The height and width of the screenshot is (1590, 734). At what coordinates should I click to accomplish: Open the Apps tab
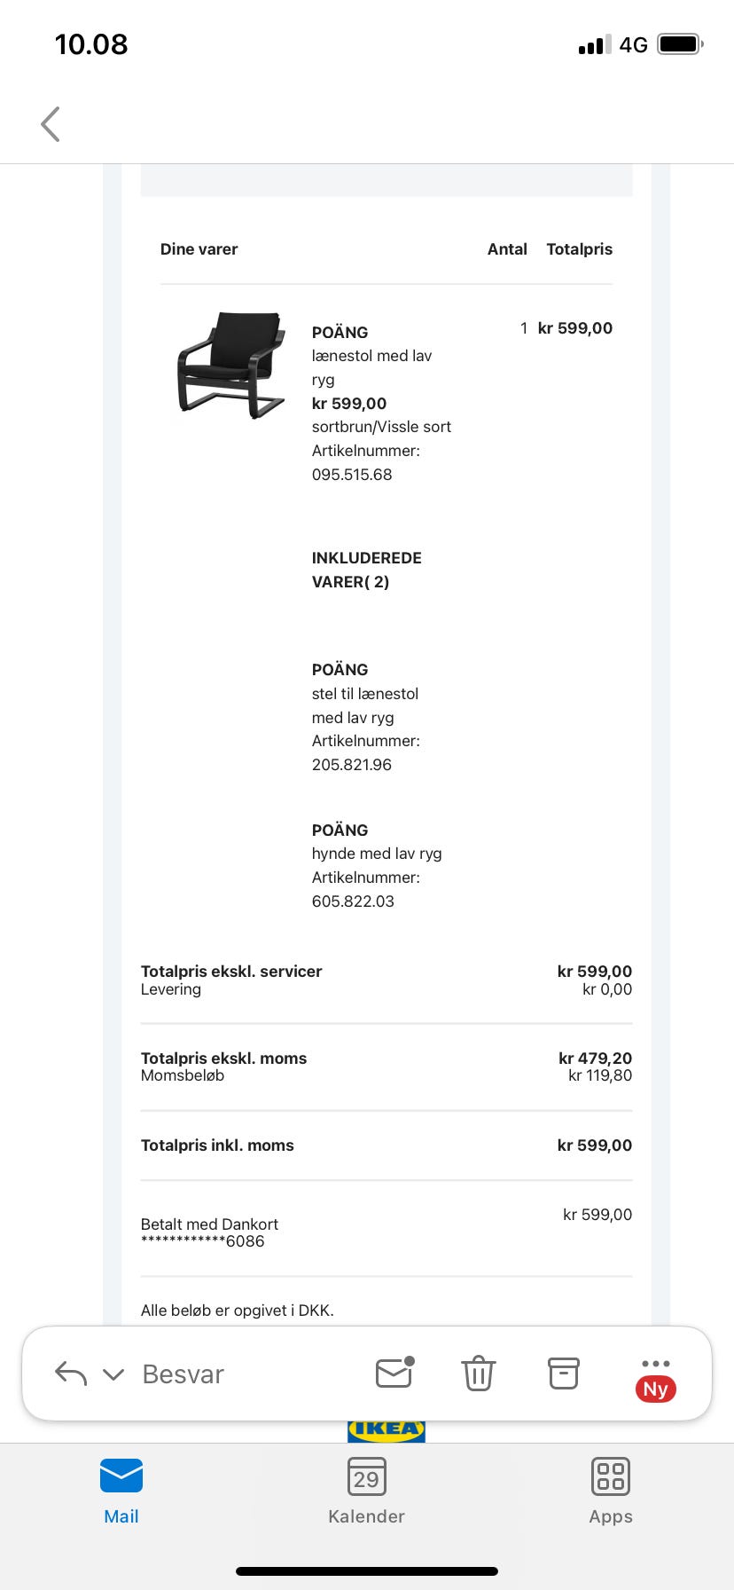611,1492
